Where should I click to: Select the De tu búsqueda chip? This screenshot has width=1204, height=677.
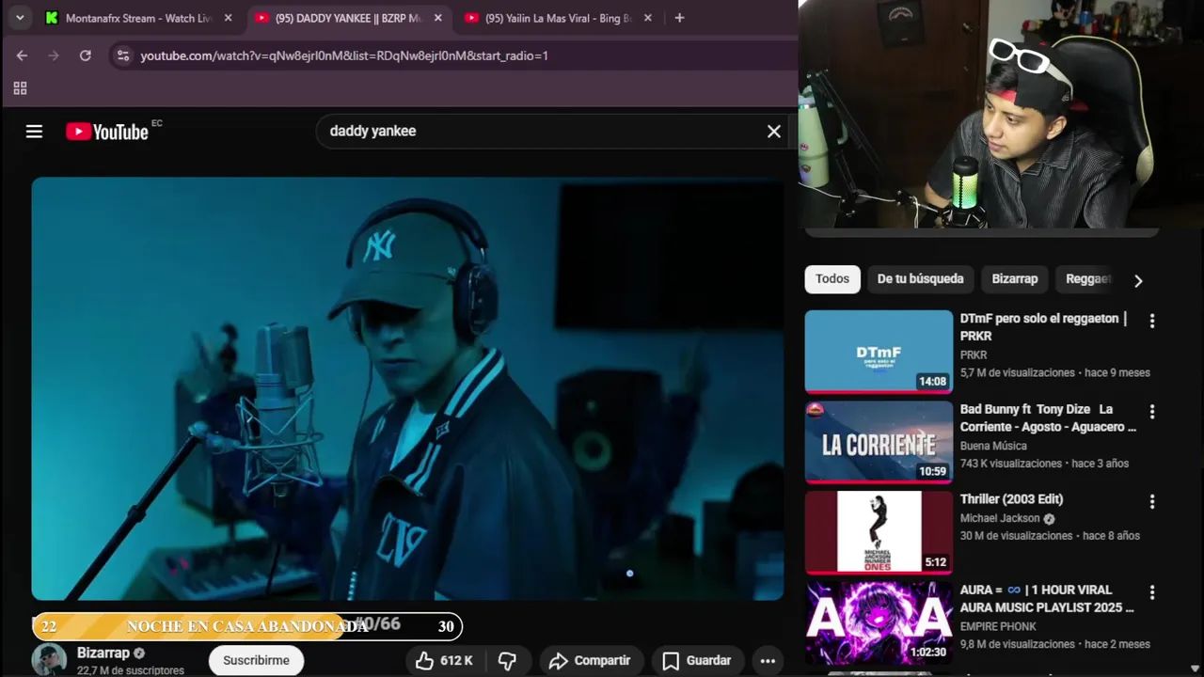[x=920, y=279]
